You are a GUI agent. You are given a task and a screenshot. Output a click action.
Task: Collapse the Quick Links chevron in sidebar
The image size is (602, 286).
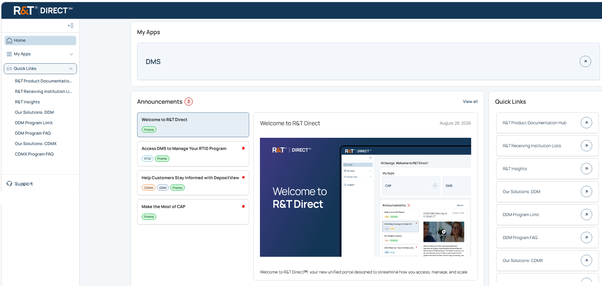(71, 69)
